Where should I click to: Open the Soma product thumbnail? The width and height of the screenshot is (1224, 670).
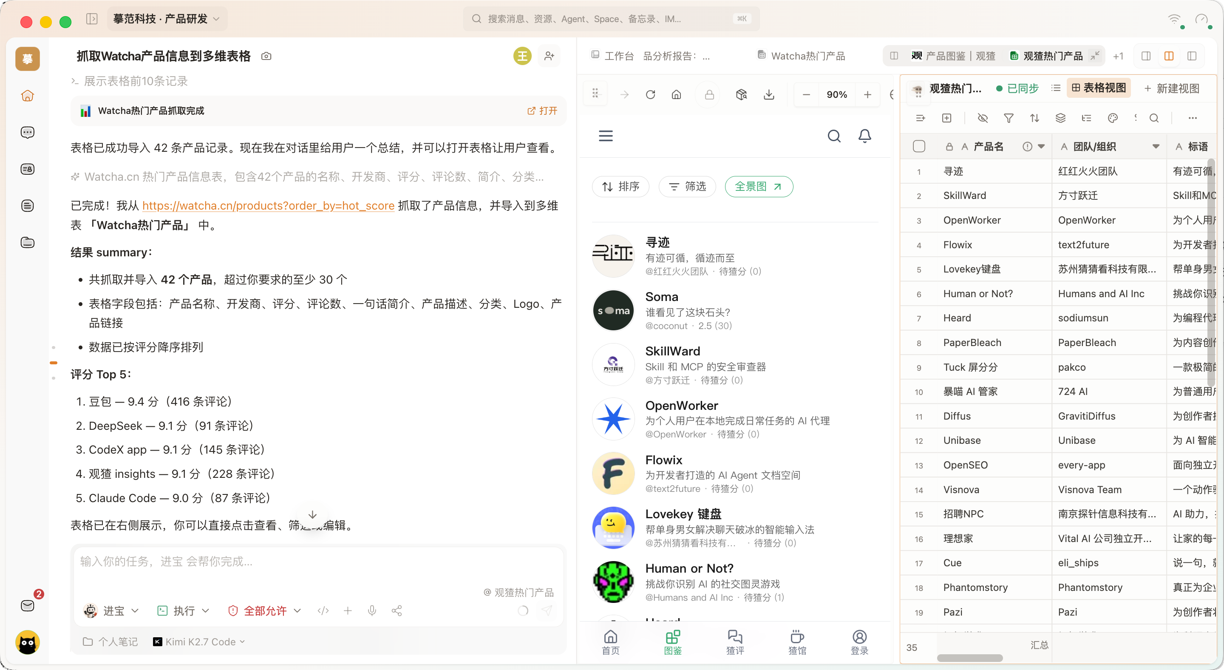pos(613,310)
